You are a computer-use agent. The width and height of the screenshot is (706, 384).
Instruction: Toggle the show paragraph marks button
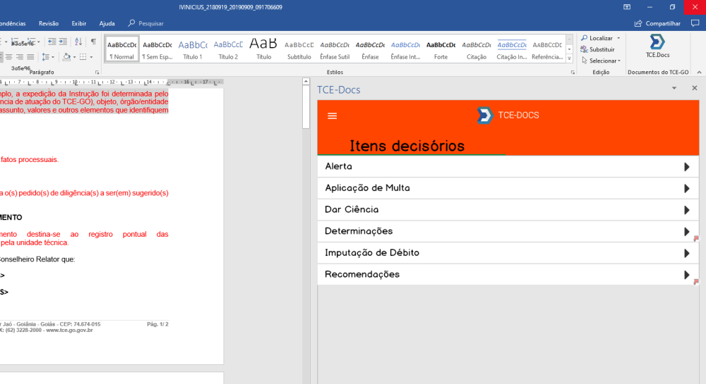tap(93, 42)
